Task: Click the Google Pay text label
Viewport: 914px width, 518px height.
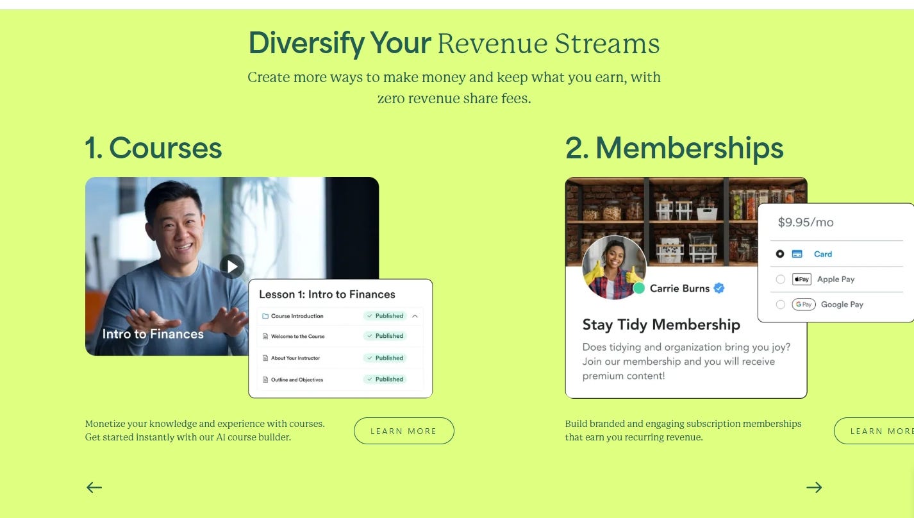Action: pyautogui.click(x=842, y=305)
